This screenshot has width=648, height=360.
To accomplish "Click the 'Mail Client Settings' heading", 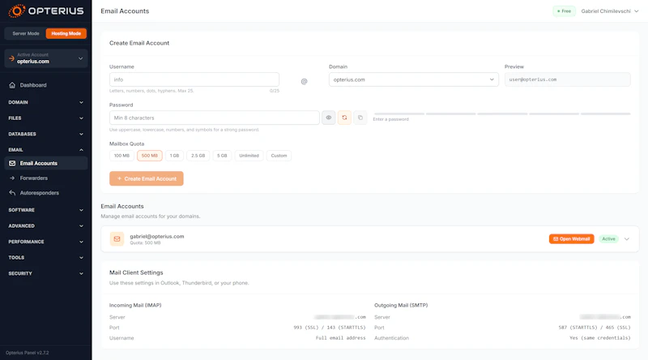I will [136, 272].
